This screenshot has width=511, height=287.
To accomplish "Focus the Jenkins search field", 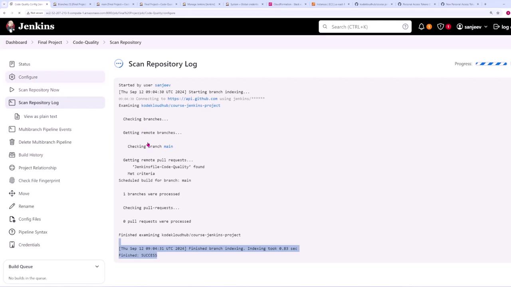I will (x=365, y=27).
